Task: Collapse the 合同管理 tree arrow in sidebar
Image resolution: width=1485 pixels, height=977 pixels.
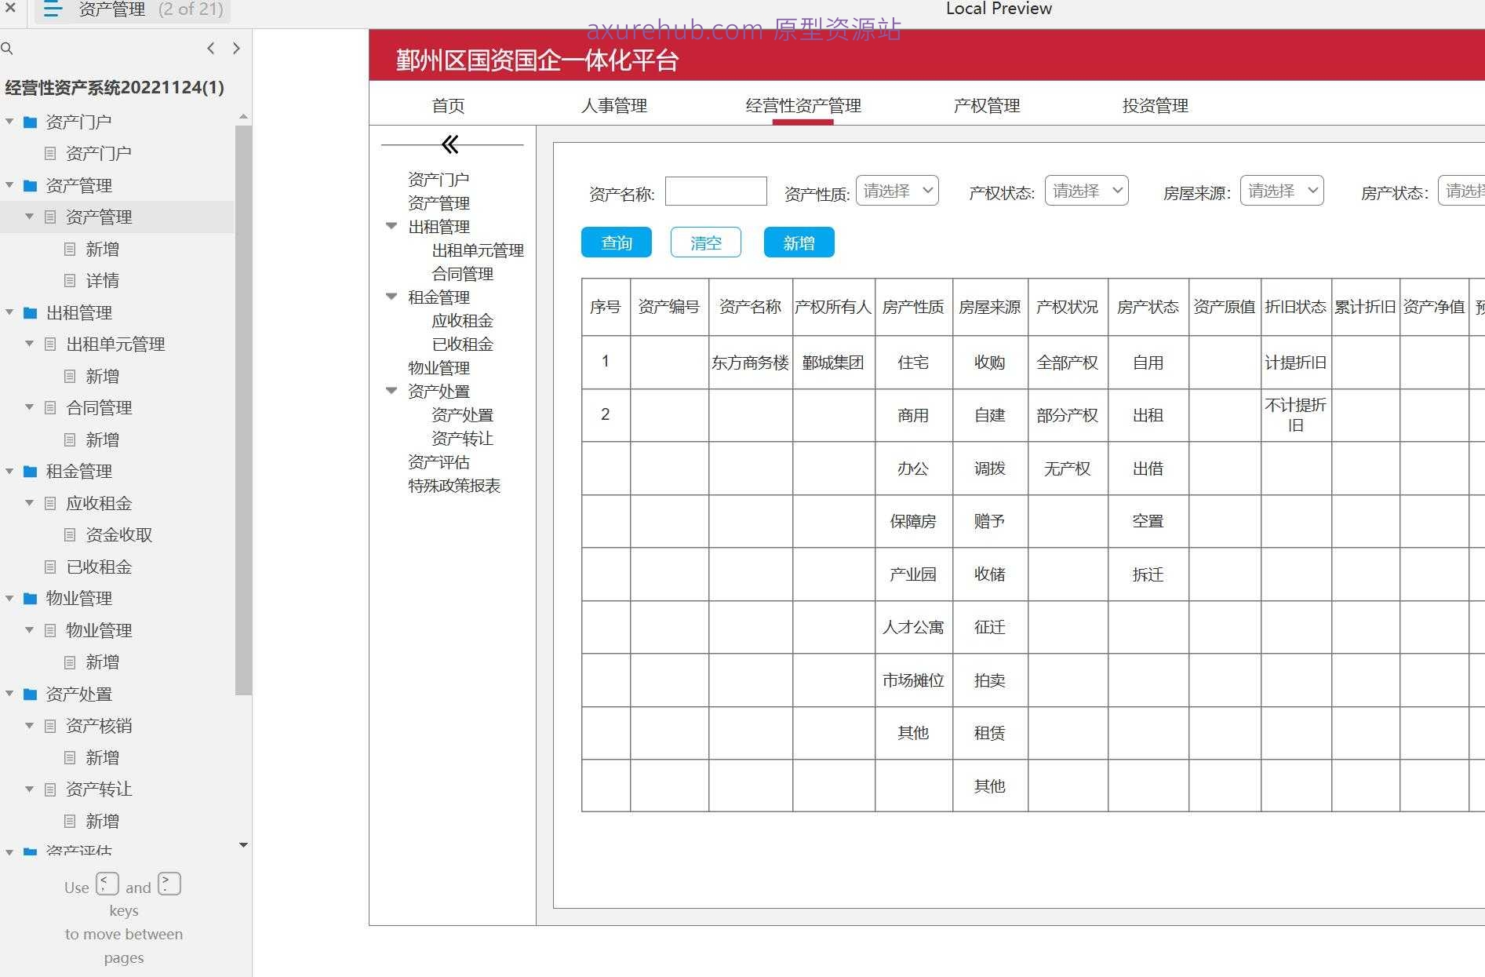Action: pos(29,407)
